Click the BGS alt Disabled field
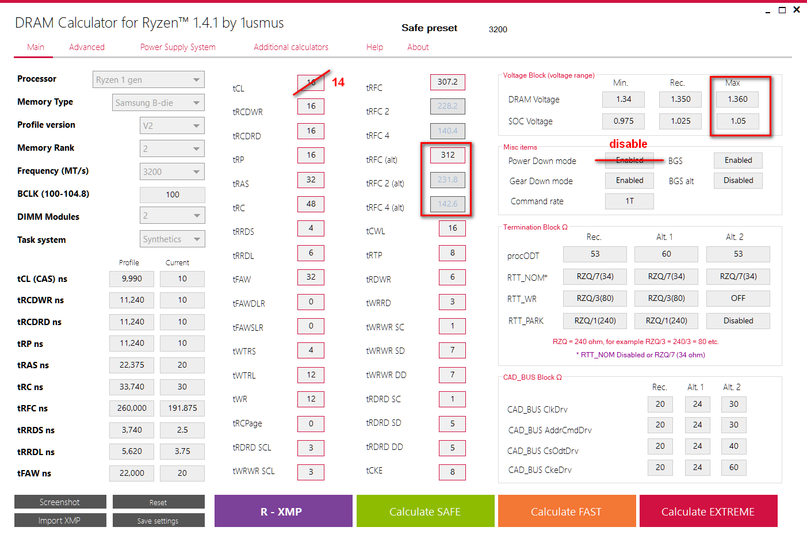807x546 pixels. (738, 181)
